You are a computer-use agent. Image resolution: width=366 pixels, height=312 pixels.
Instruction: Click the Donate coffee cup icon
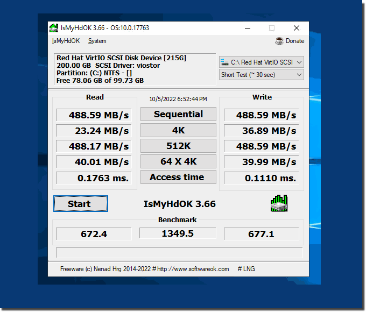pyautogui.click(x=279, y=41)
